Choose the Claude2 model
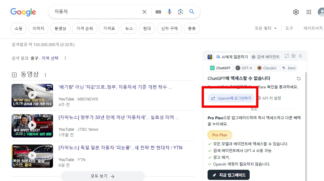Screen dimensions: 324x181 (267, 68)
